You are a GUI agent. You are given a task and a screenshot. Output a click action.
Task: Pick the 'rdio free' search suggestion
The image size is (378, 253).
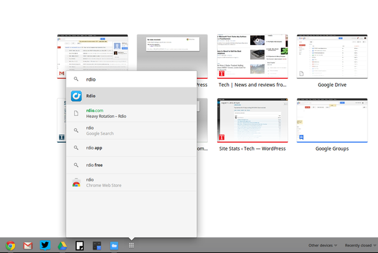tap(132, 165)
